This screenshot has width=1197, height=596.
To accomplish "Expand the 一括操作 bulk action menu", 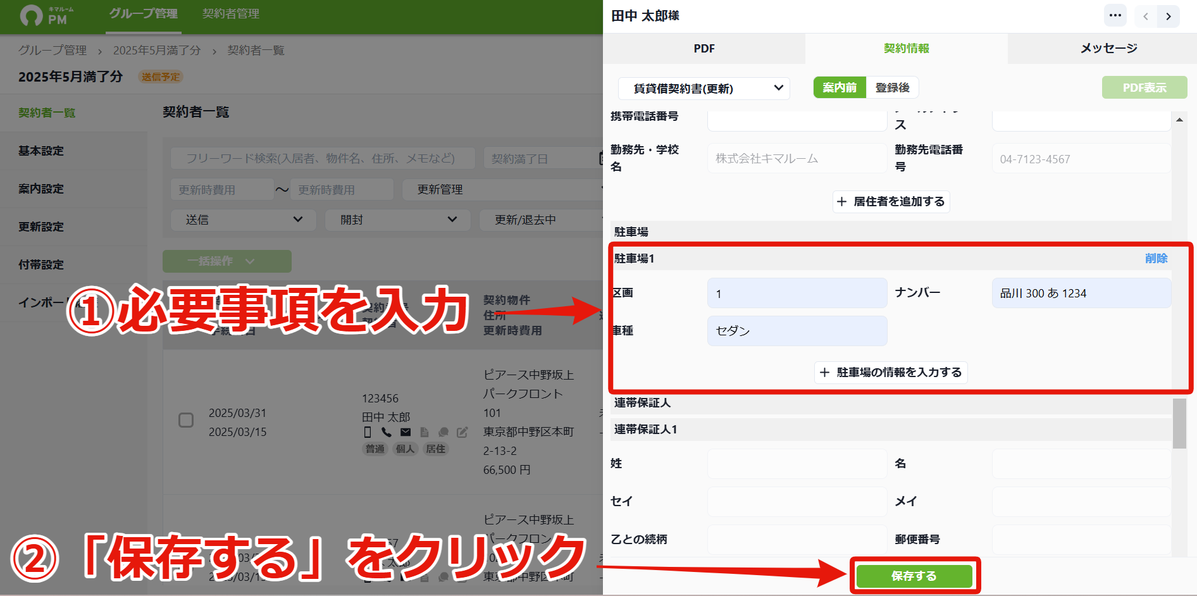I will 227,261.
